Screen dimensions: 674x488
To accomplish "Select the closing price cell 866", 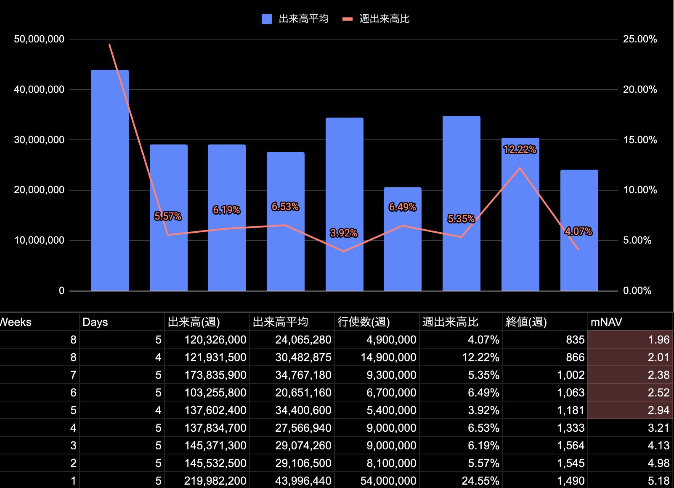I will (x=545, y=357).
